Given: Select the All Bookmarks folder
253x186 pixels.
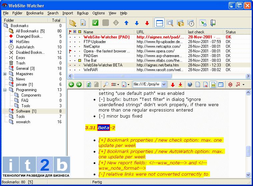Looking at the screenshot, I should 30,31.
